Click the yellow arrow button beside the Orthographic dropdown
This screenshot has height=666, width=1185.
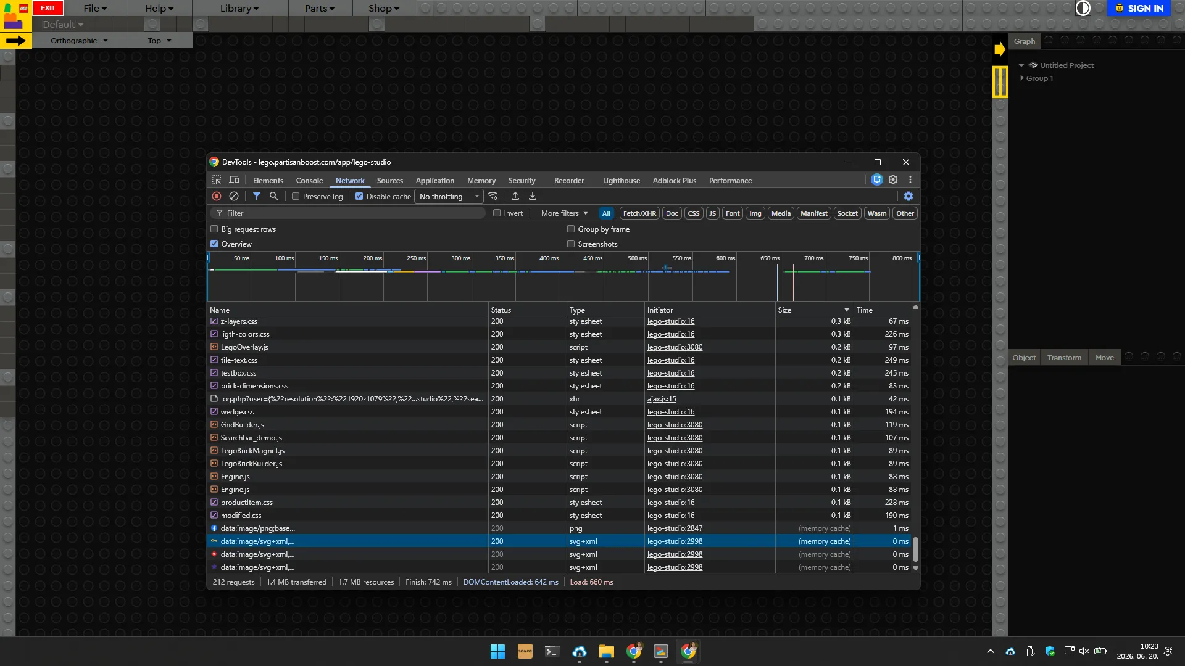16,41
